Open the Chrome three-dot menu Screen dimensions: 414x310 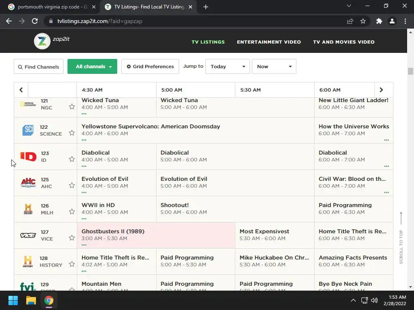tap(405, 21)
